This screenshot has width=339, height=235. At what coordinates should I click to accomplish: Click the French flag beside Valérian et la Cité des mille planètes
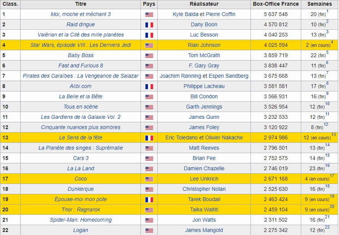click(149, 35)
